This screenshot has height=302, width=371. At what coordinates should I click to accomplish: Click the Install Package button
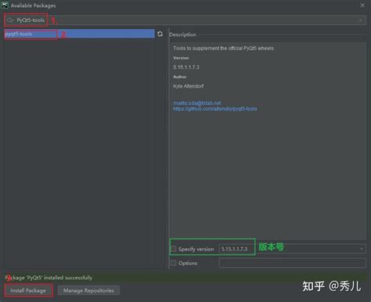coord(28,290)
